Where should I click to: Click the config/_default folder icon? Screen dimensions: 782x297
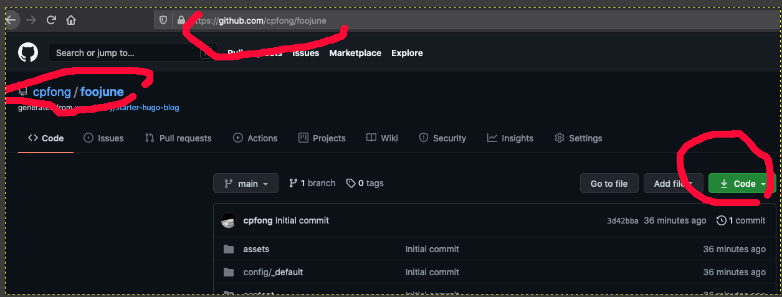[x=229, y=272]
